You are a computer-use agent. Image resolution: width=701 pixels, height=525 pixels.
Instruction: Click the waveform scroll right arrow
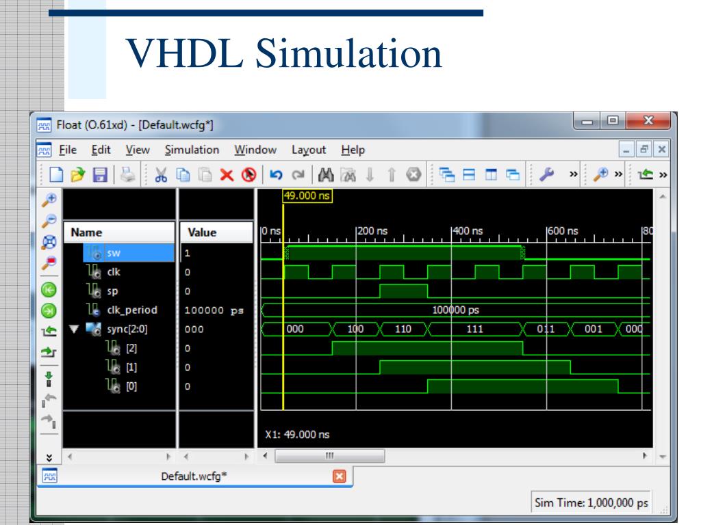[x=644, y=456]
